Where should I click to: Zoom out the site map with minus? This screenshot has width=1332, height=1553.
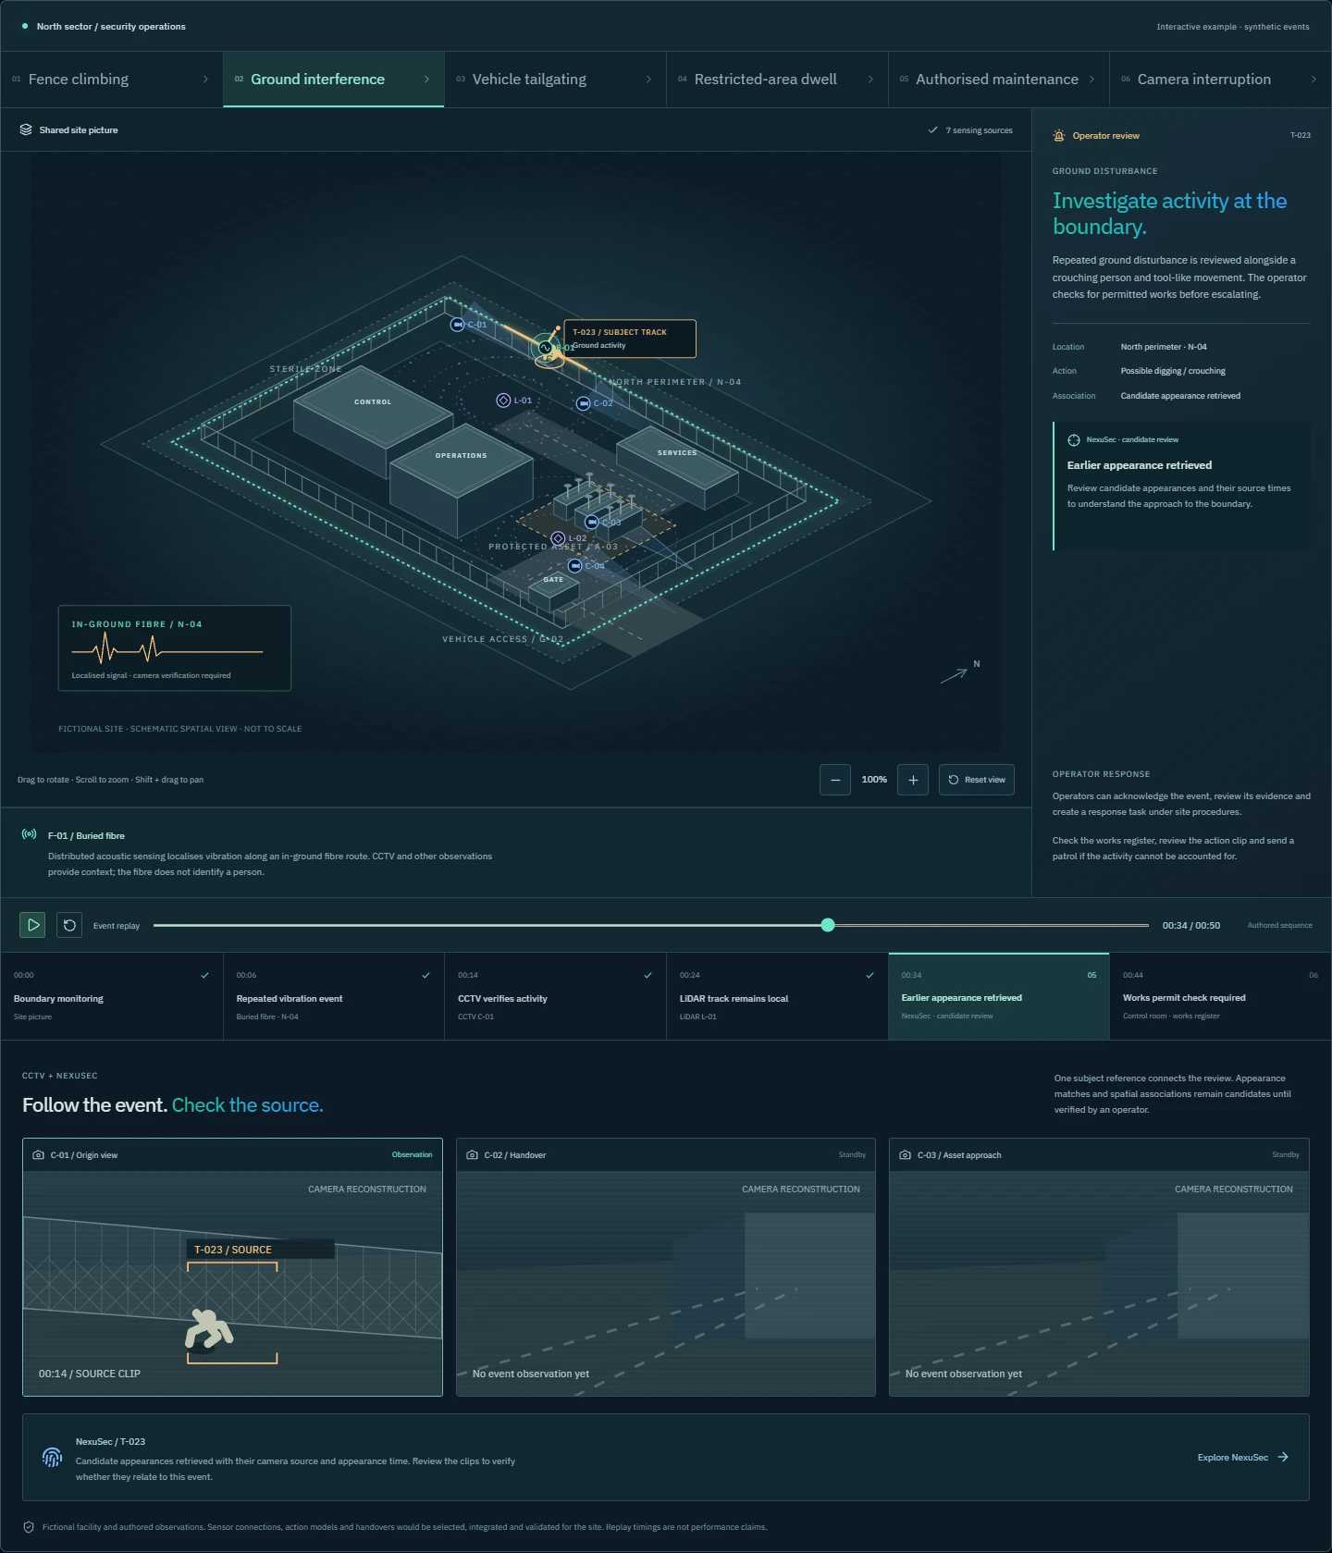835,780
